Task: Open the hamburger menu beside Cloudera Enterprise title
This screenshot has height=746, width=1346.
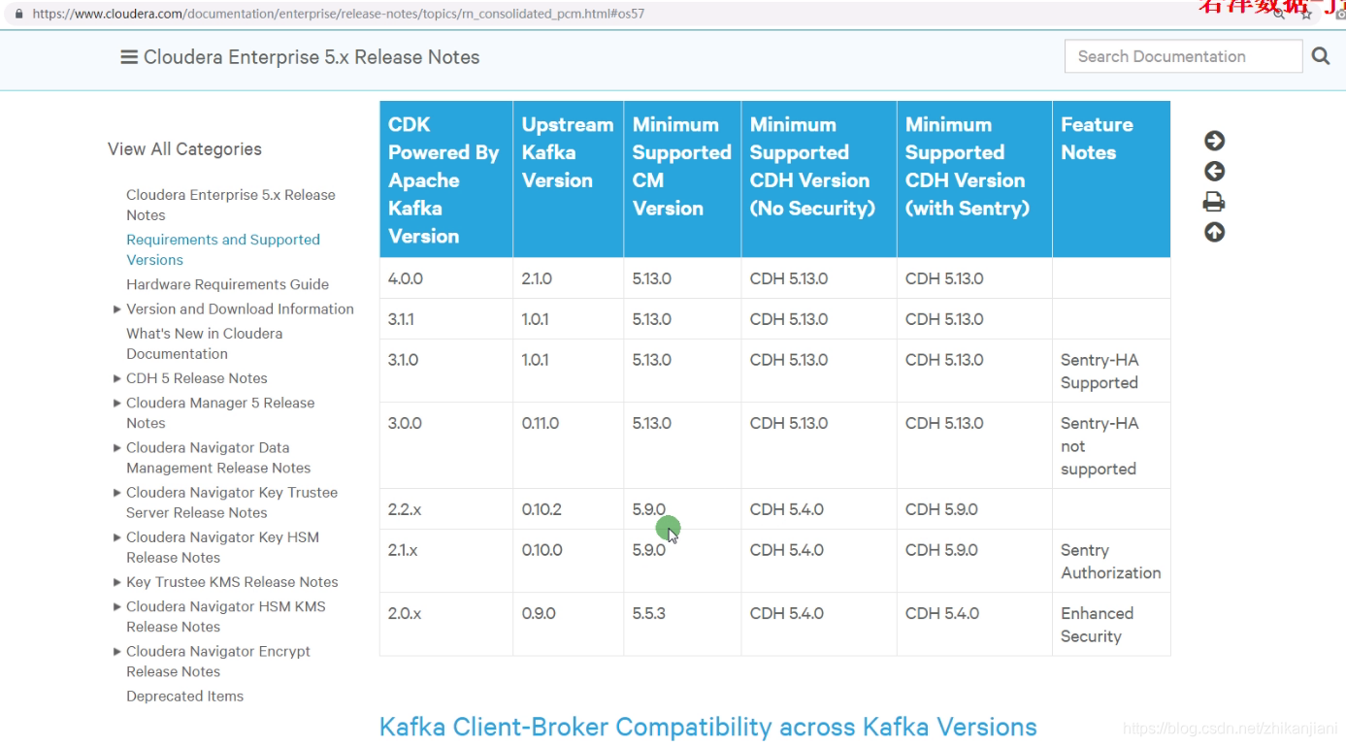Action: pyautogui.click(x=128, y=57)
